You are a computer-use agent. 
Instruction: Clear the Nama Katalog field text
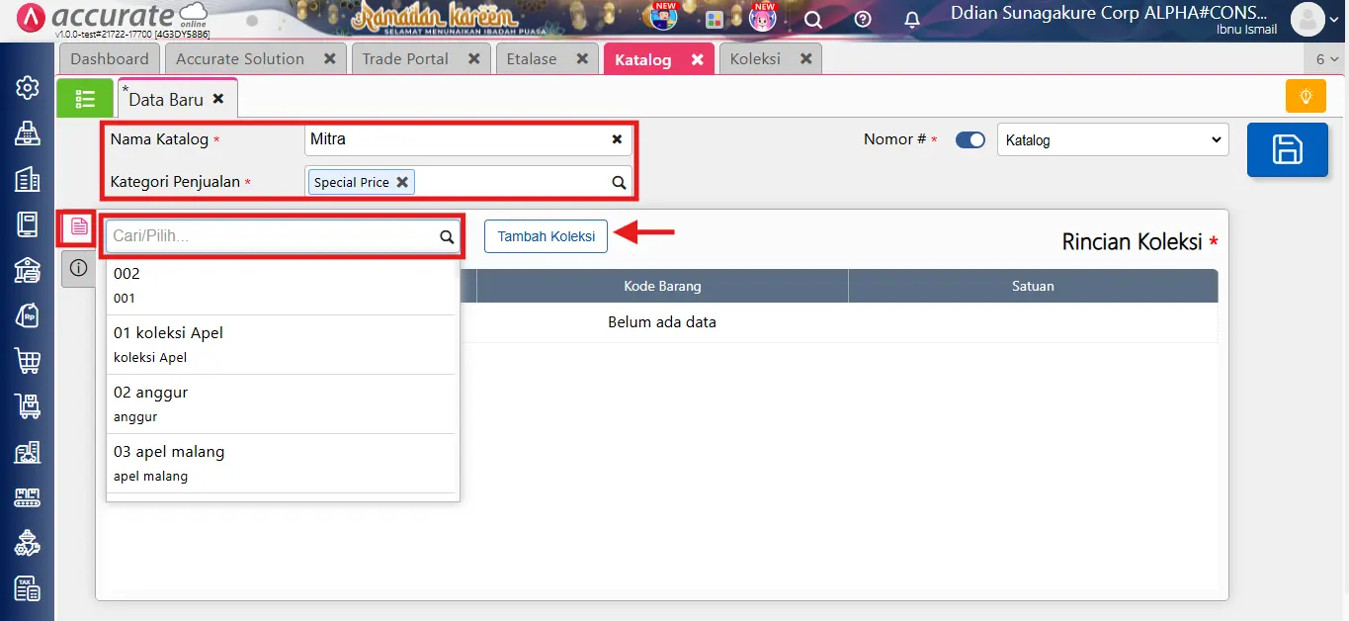pyautogui.click(x=617, y=139)
